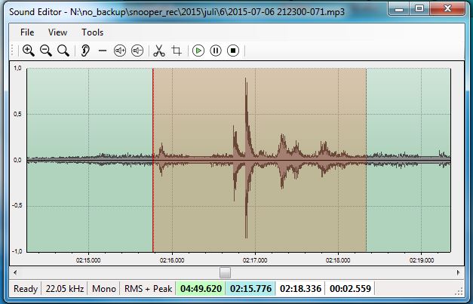The image size is (473, 304).
Task: Pause playback with the Pause button
Action: [216, 51]
